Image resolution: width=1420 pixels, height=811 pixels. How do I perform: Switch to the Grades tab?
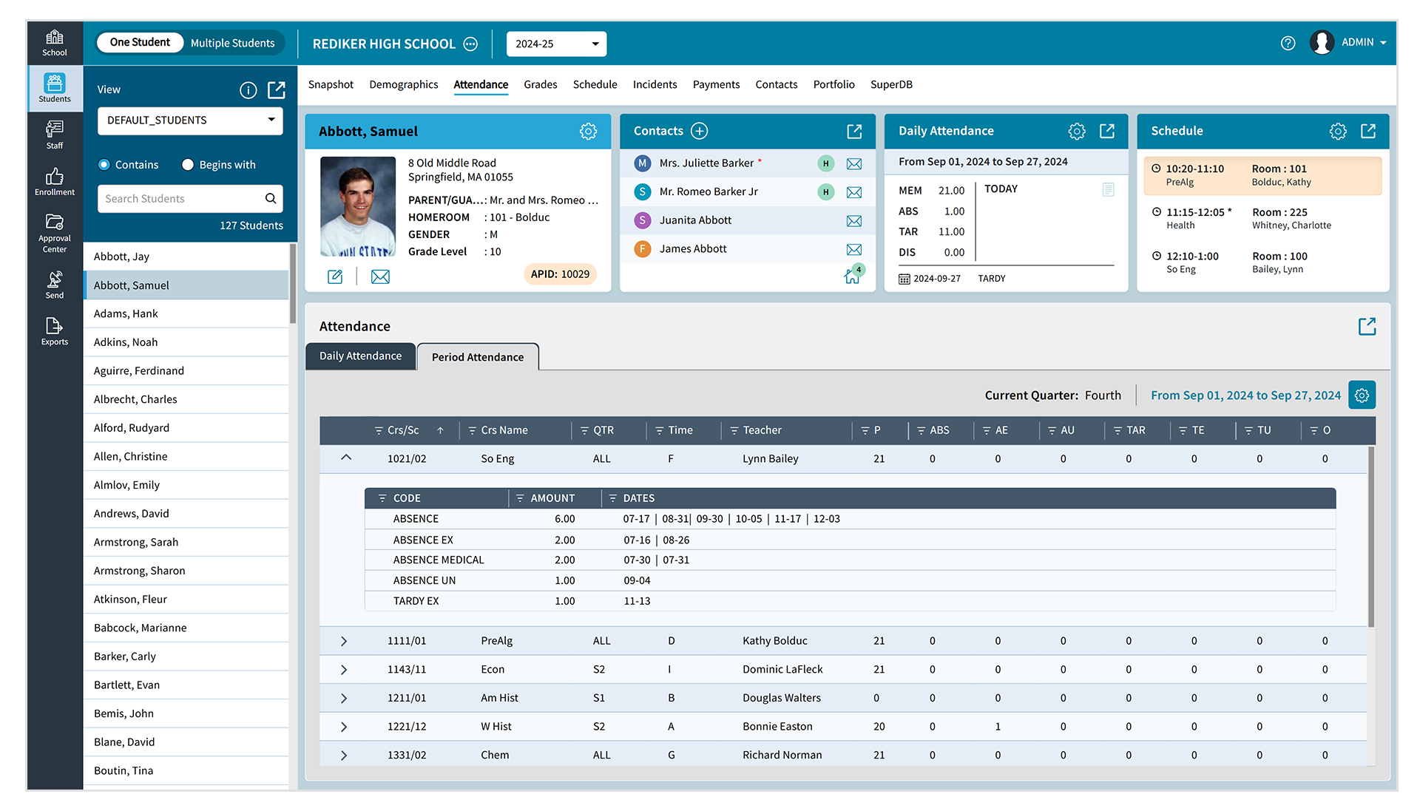click(x=540, y=84)
